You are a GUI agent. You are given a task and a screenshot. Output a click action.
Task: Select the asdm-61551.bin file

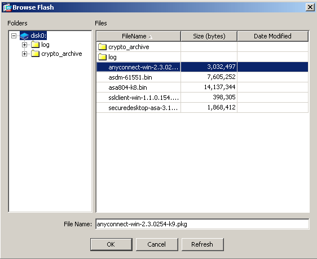click(130, 77)
